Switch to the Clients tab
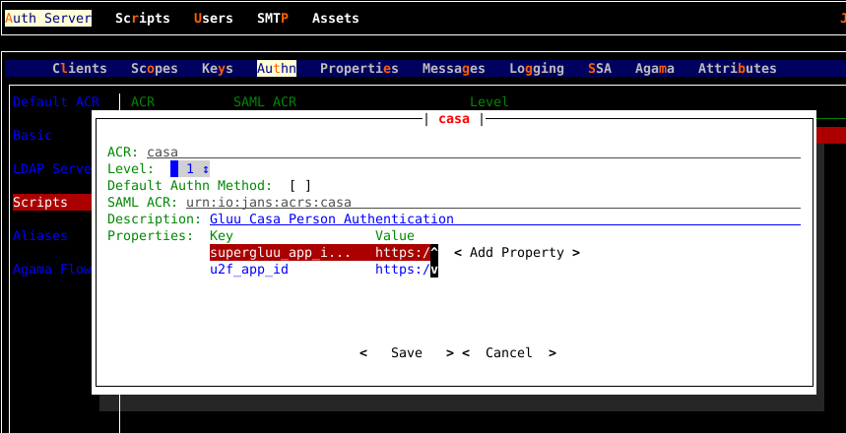The width and height of the screenshot is (846, 433). click(x=80, y=68)
